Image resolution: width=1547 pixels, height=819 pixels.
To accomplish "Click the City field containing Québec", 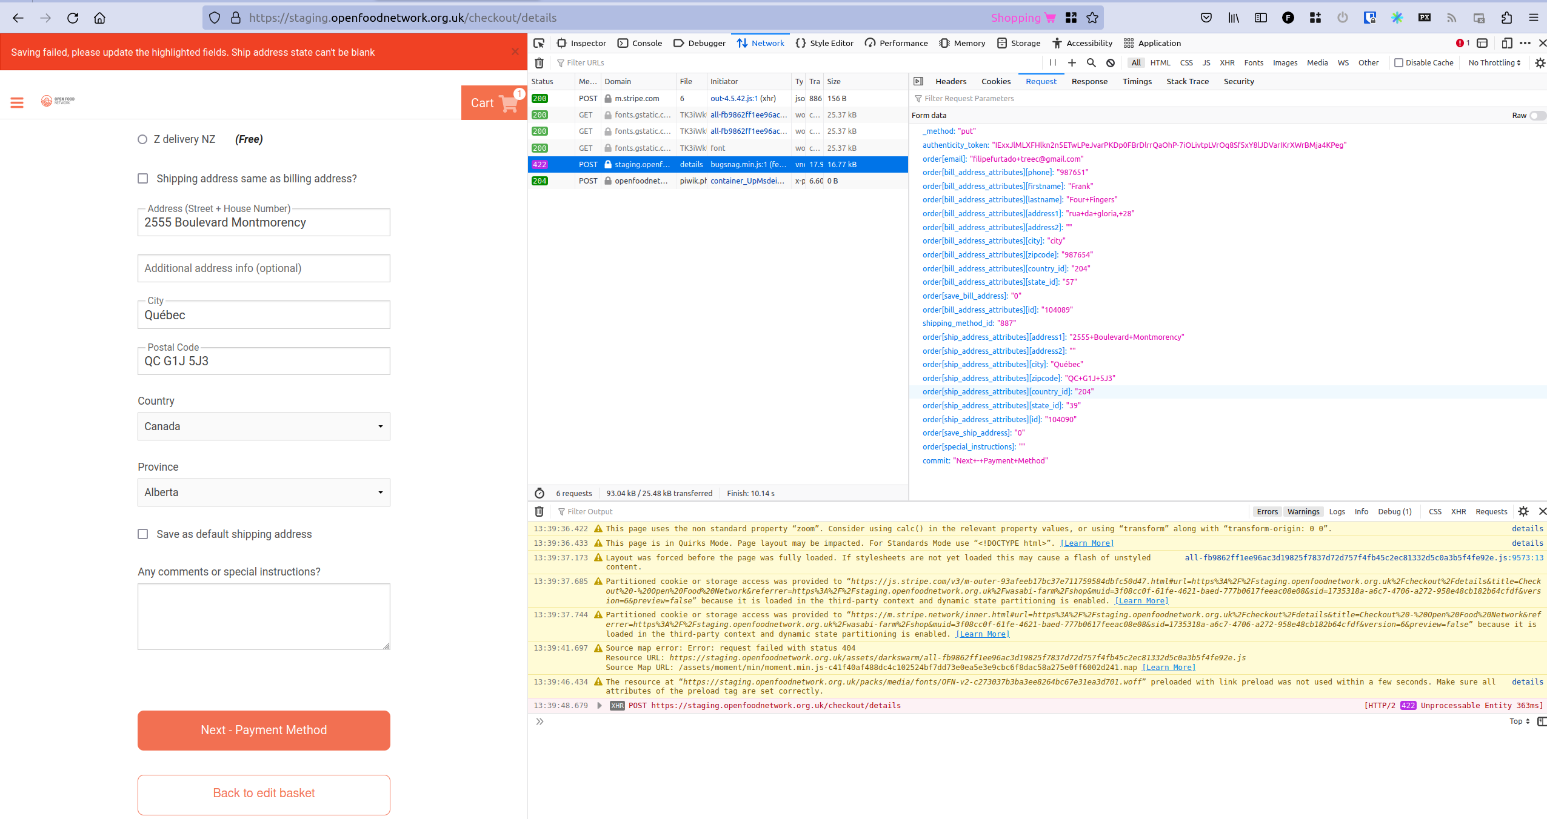I will (263, 314).
